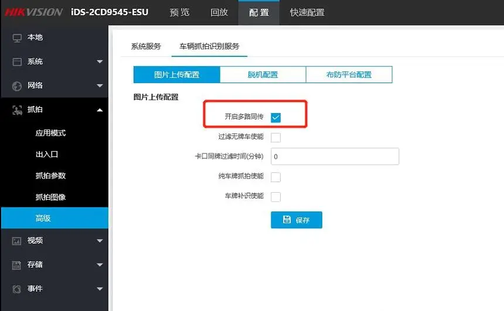Expand the 网络 sidebar section arrow
Screen dimensions: 504x311
coord(100,86)
